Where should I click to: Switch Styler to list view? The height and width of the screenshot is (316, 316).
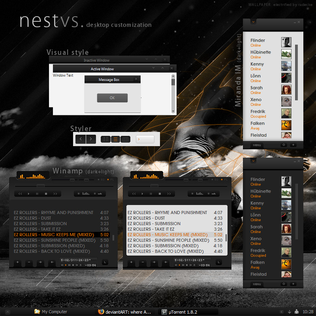[x=115, y=139]
